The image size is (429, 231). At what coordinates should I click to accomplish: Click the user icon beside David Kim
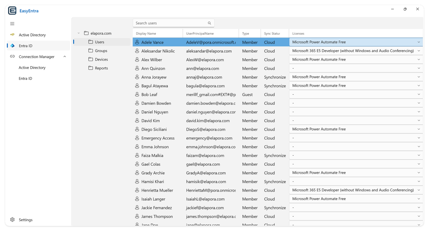click(x=137, y=120)
